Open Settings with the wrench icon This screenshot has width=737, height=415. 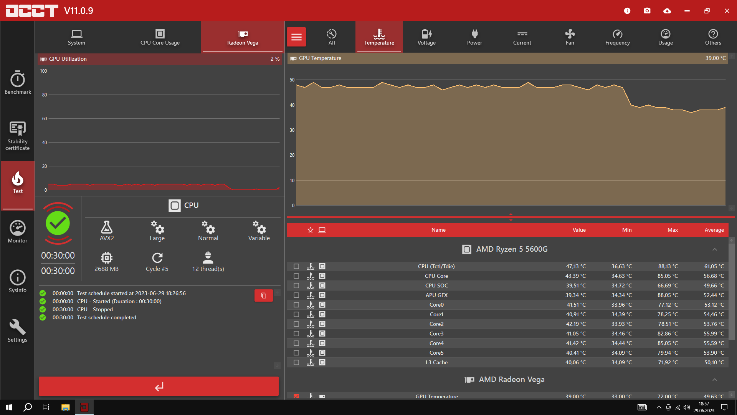pyautogui.click(x=18, y=330)
